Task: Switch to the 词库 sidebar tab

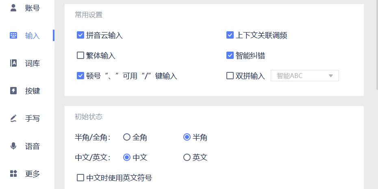Action: click(32, 63)
